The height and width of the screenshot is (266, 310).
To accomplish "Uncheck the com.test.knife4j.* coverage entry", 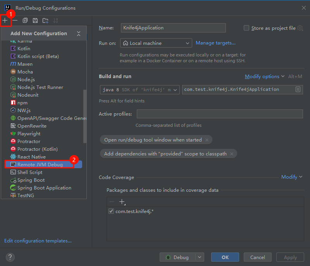I will [111, 211].
